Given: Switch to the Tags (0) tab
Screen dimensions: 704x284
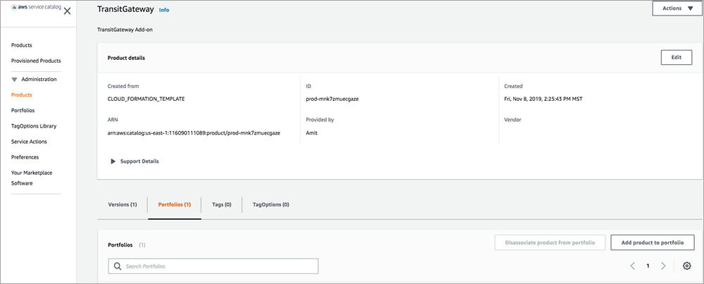Looking at the screenshot, I should pos(222,204).
